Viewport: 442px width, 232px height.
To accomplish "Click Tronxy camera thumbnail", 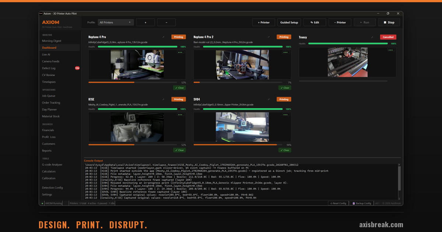I will coord(347,62).
